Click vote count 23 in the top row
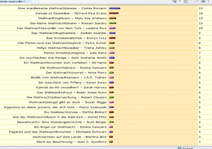Viewport: 212px width, 149px height. [x=201, y=8]
